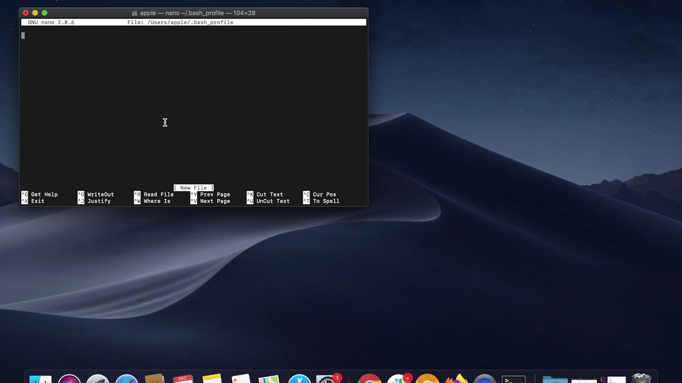Click the ^O WriteOut shortcut label

point(96,195)
